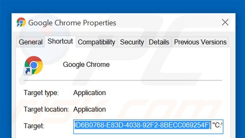Click the Application value beside Target location
Viewport: 245px width, 138px height.
(x=89, y=109)
